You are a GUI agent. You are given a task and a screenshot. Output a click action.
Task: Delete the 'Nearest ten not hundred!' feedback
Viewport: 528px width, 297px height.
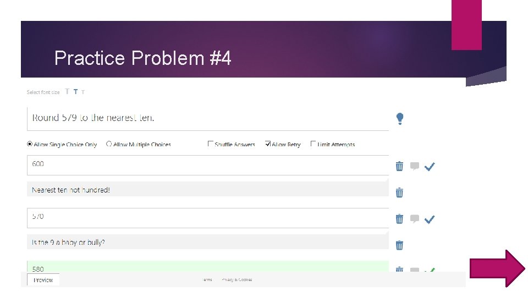tap(399, 193)
